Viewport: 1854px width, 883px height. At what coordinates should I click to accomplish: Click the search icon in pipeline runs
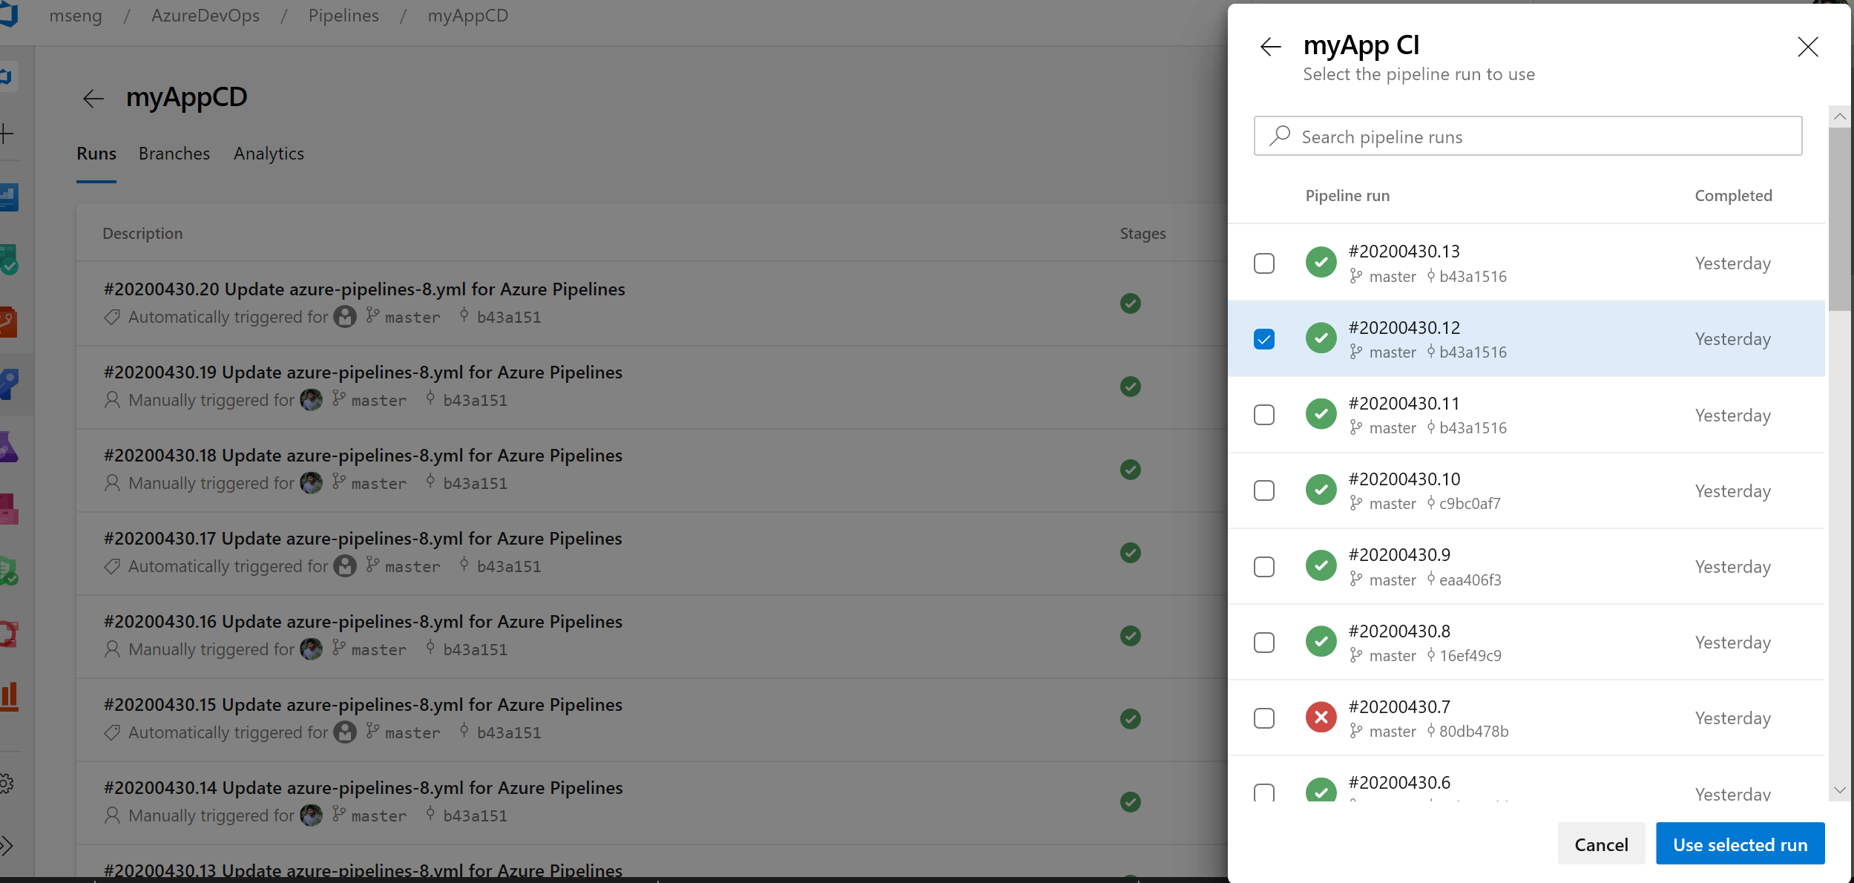(x=1279, y=136)
